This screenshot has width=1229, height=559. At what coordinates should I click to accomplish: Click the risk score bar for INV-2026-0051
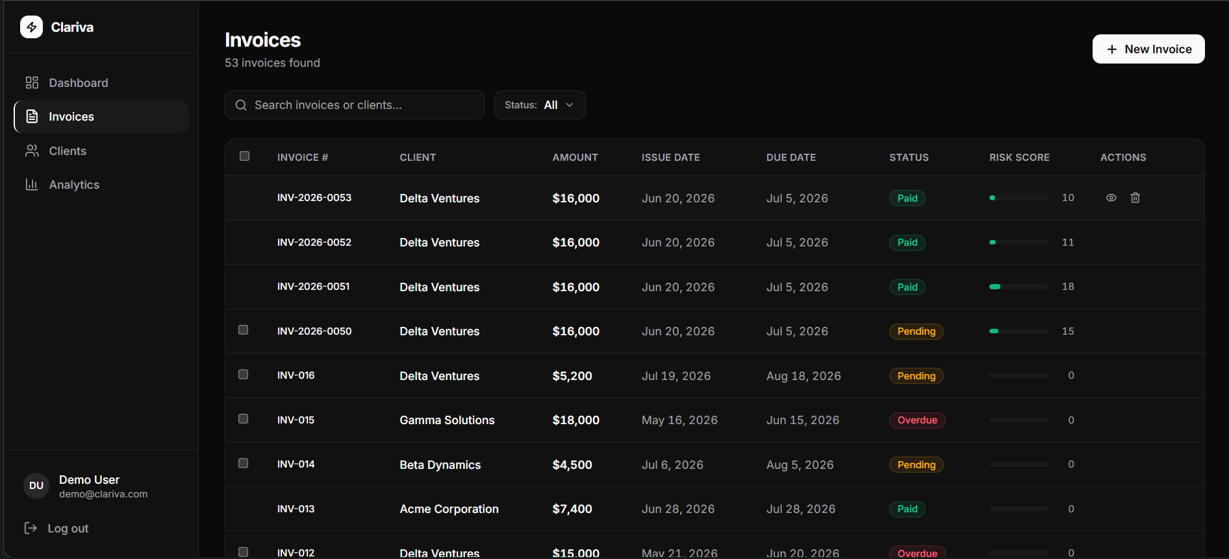click(1019, 287)
